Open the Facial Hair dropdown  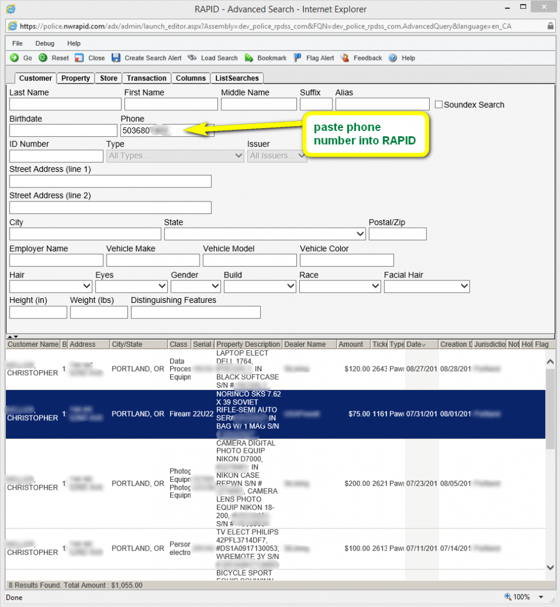[427, 286]
